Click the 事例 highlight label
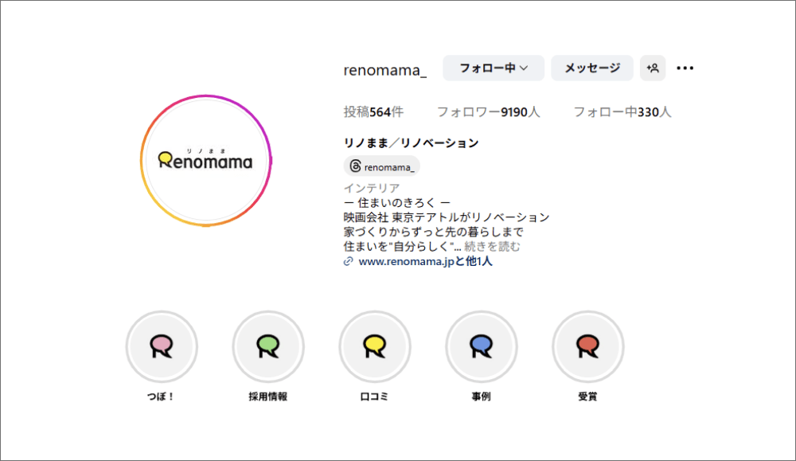This screenshot has width=796, height=461. (482, 397)
